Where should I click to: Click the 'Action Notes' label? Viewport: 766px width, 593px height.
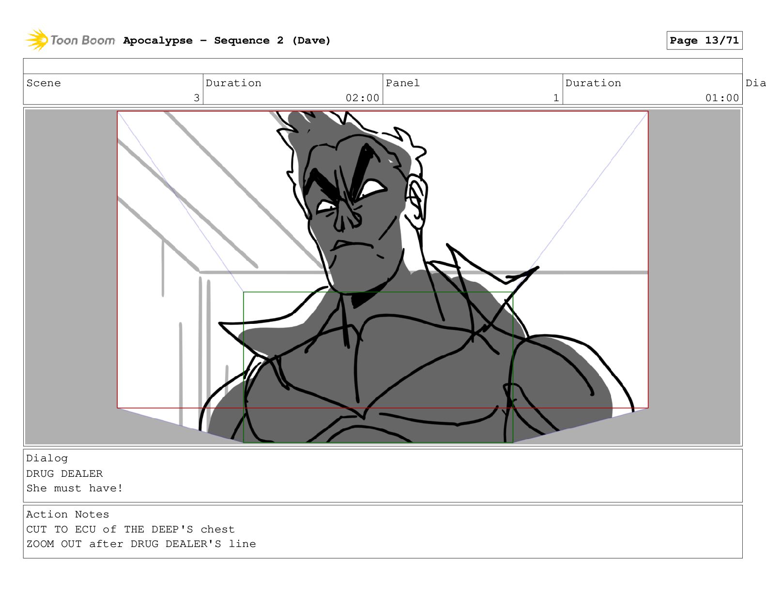click(67, 514)
